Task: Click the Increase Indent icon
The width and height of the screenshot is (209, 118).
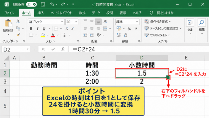Action: [x=92, y=35]
